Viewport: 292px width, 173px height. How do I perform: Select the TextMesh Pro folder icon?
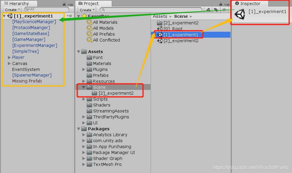click(x=89, y=164)
